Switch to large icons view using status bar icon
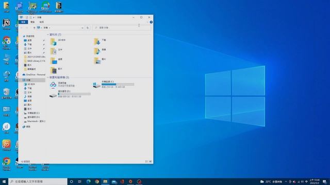 coord(150,161)
